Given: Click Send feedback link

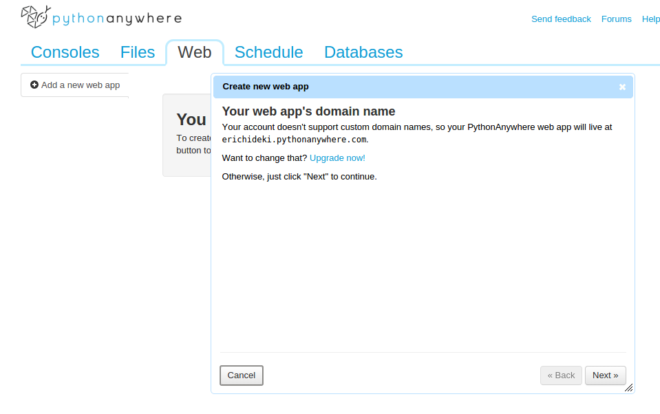Looking at the screenshot, I should coord(561,19).
